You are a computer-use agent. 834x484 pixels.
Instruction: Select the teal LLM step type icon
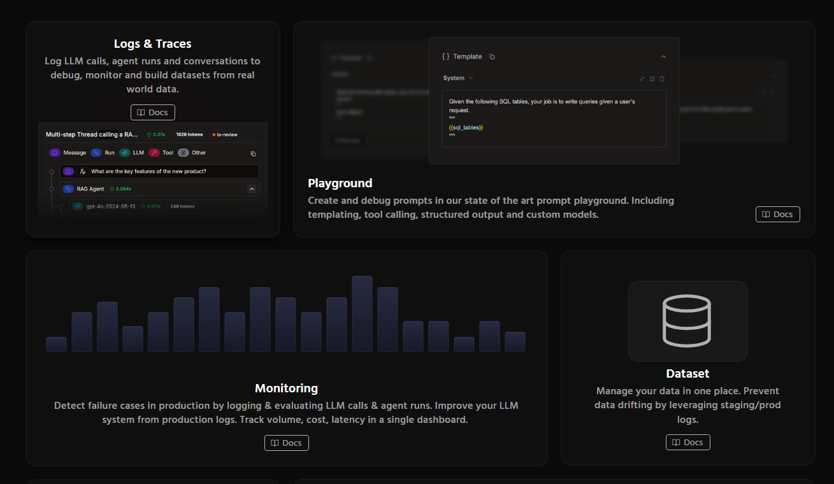(x=124, y=153)
